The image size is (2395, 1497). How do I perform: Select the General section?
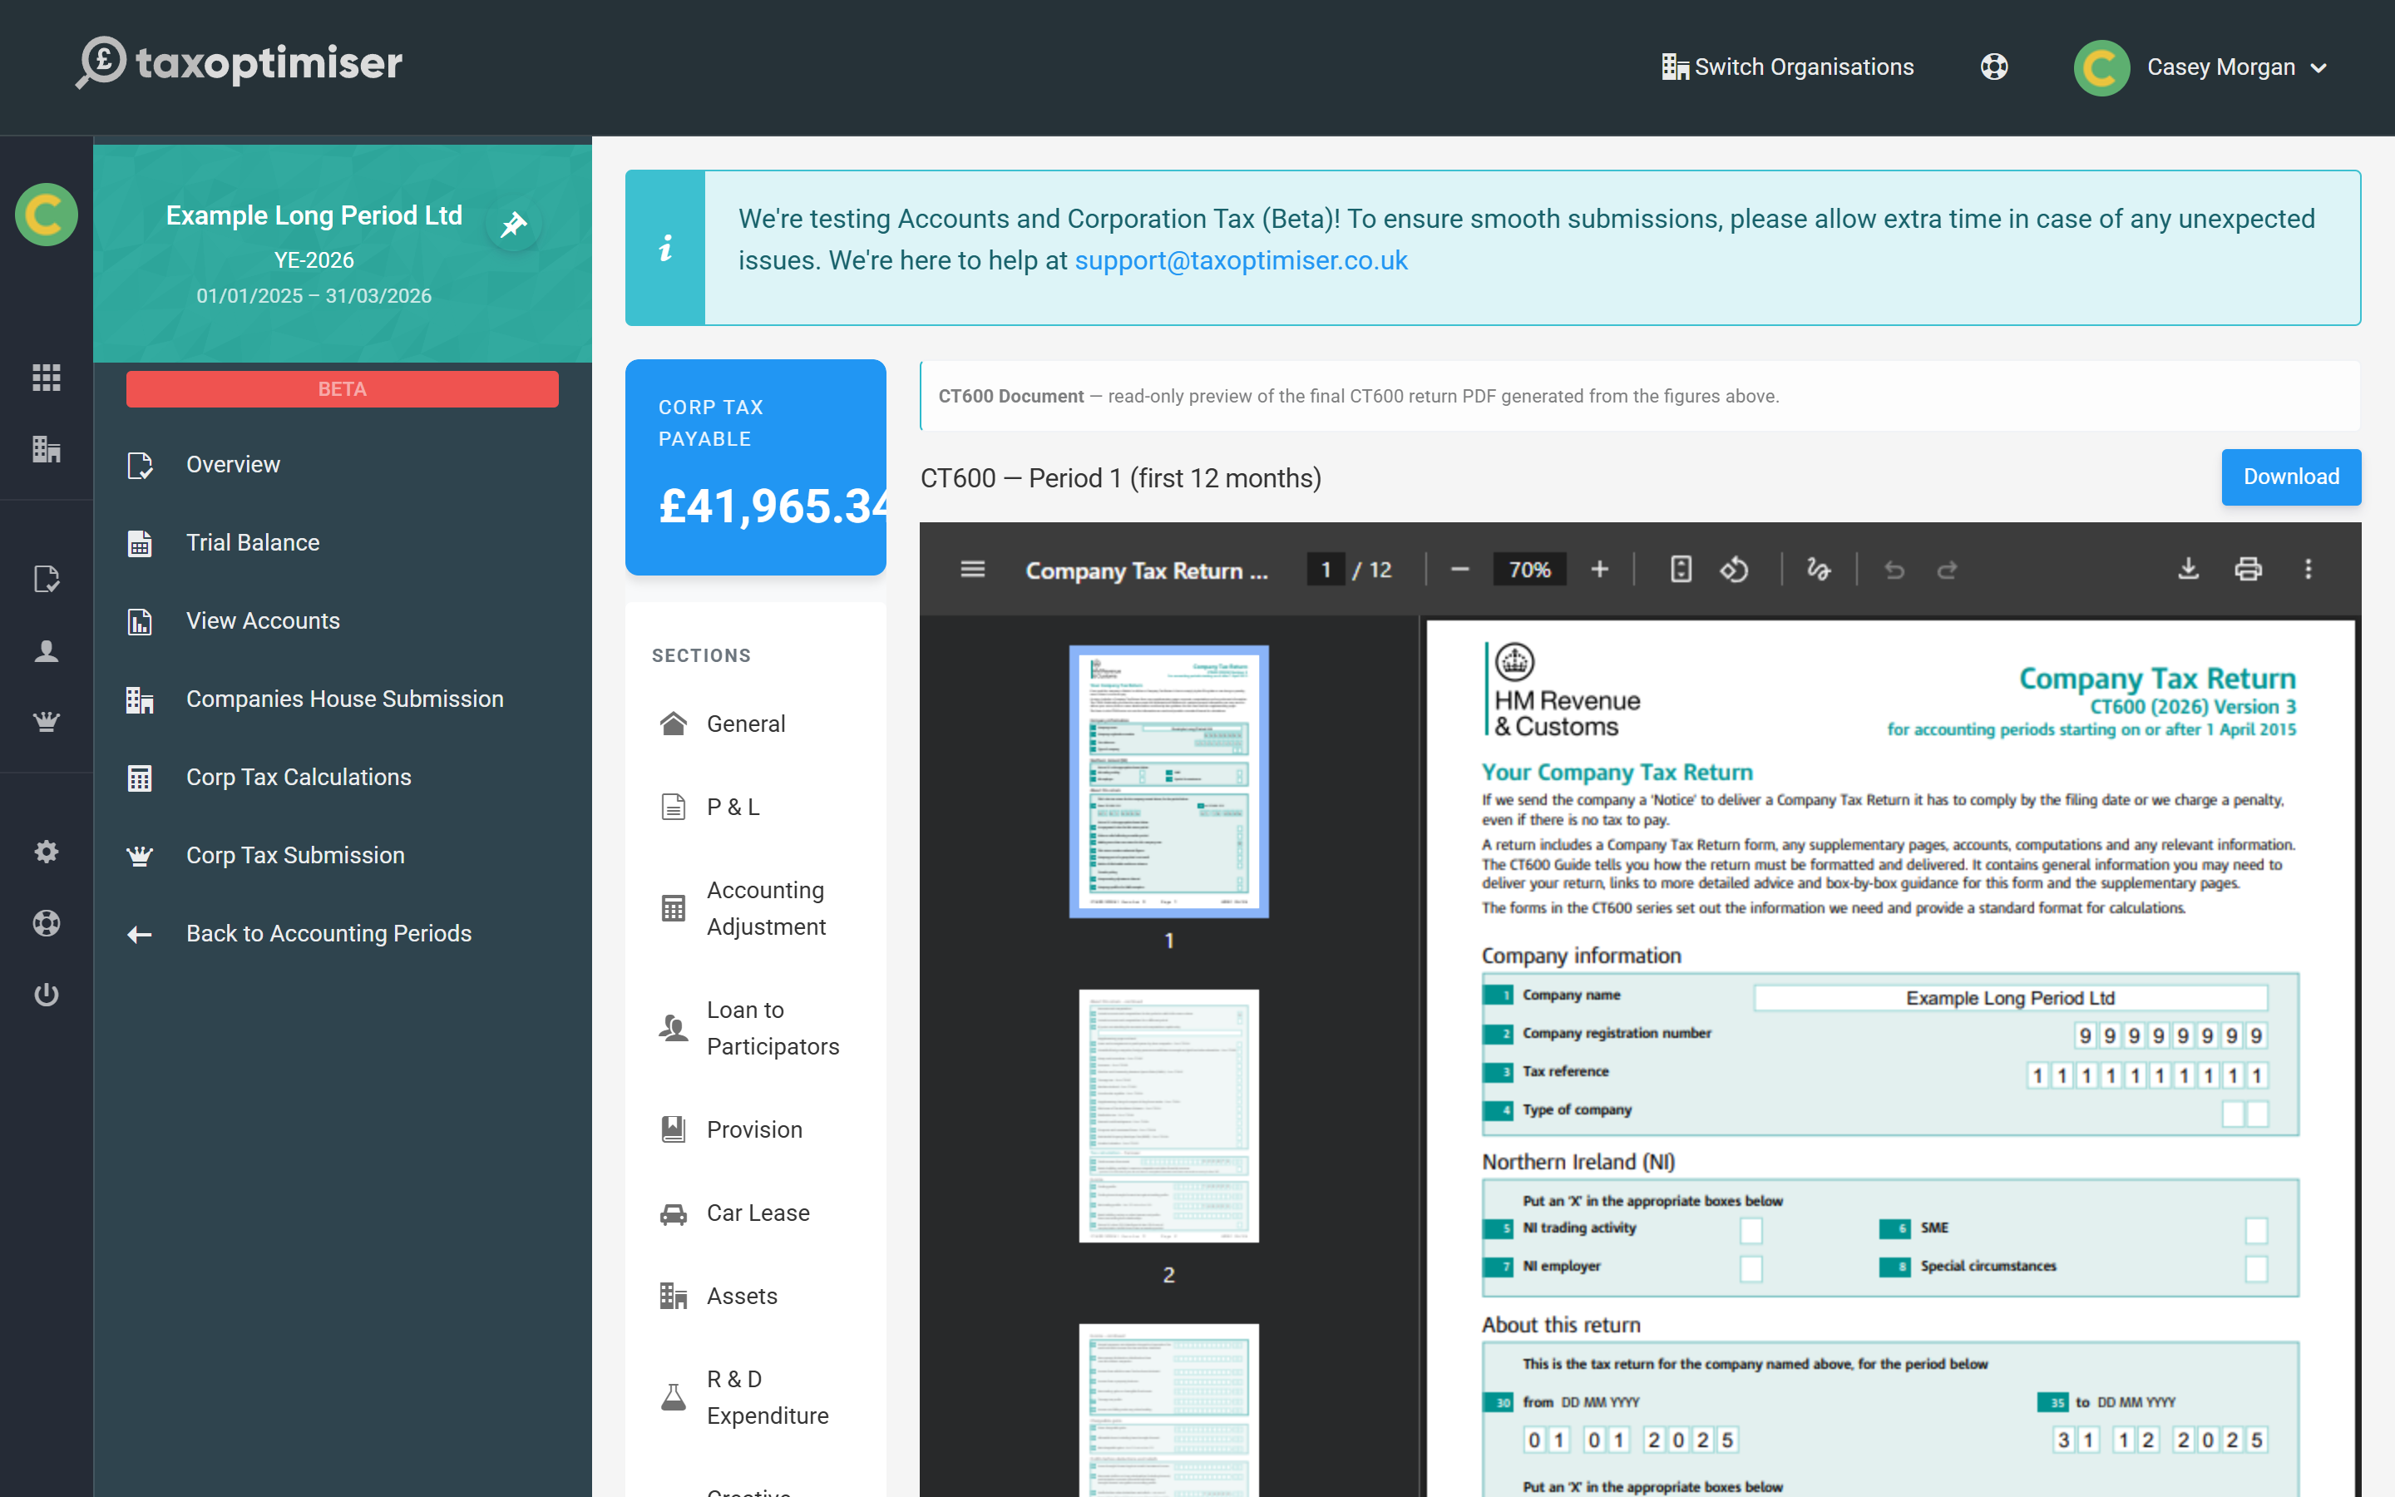point(756,724)
